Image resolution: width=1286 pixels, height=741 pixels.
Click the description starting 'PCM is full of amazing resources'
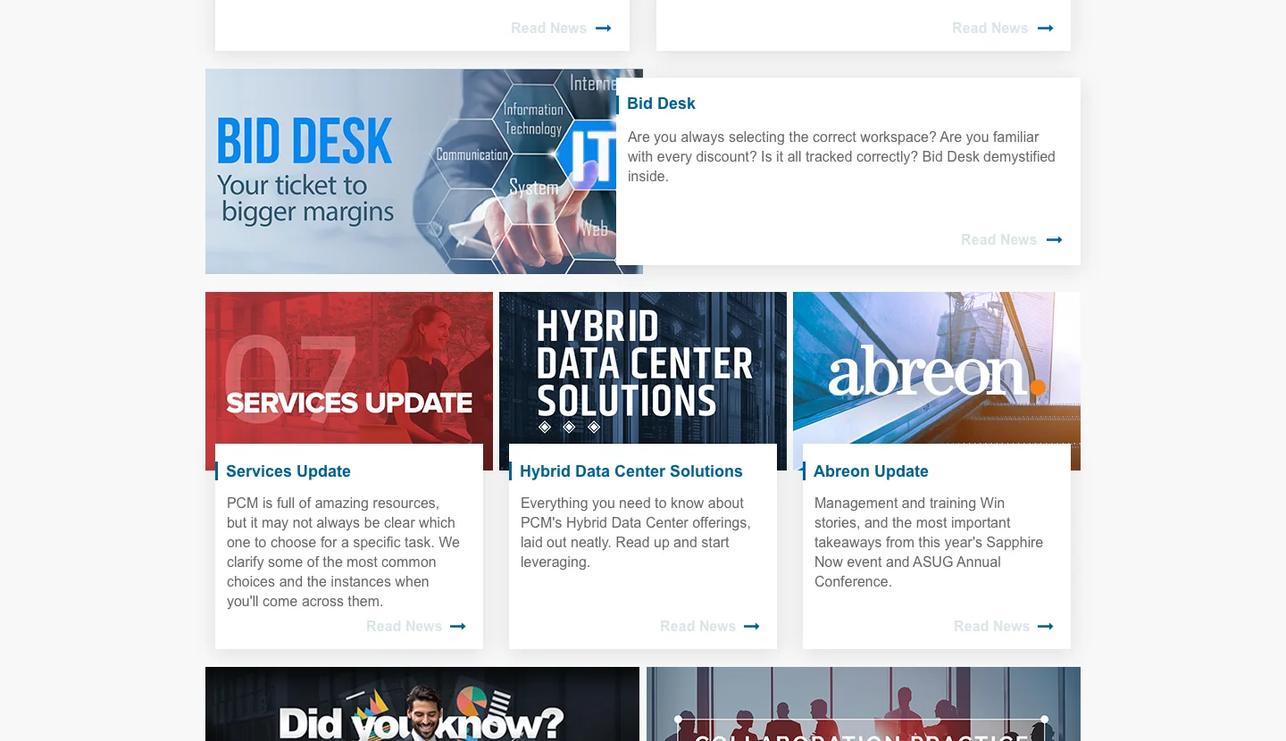click(344, 553)
